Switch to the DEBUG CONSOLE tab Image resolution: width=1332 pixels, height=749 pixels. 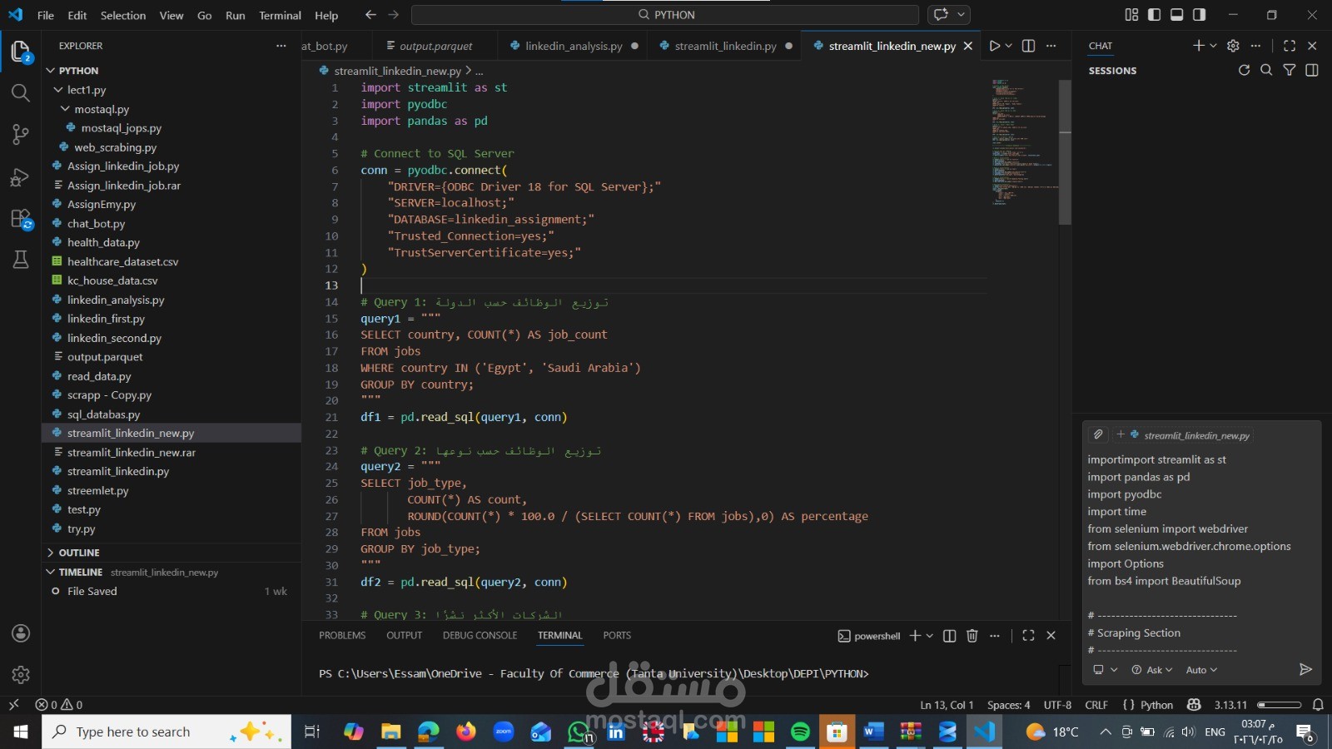[480, 636]
